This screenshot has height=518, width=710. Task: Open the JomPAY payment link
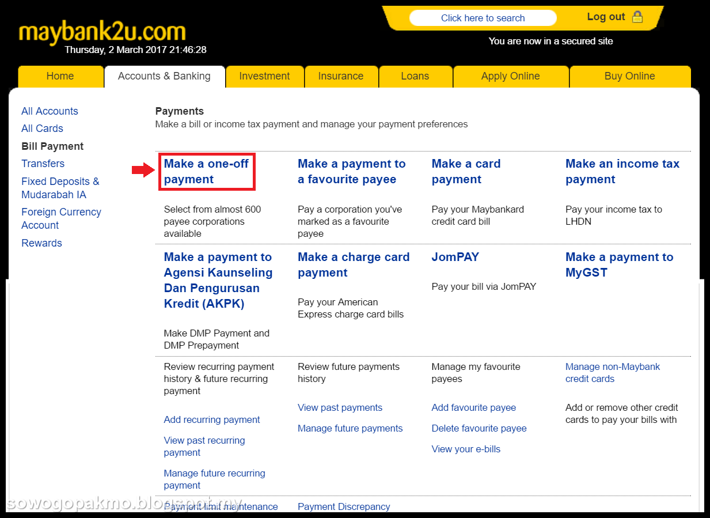pos(455,257)
